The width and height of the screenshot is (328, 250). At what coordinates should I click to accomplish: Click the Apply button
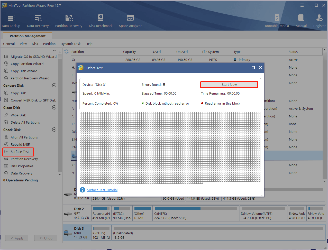pos(17,238)
